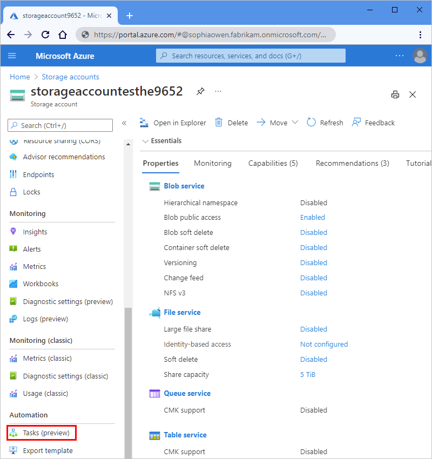Go to the browser home icon
This screenshot has height=459, width=432.
[63, 35]
